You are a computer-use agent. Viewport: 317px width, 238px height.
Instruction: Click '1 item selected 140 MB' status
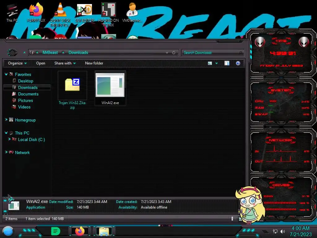point(45,218)
